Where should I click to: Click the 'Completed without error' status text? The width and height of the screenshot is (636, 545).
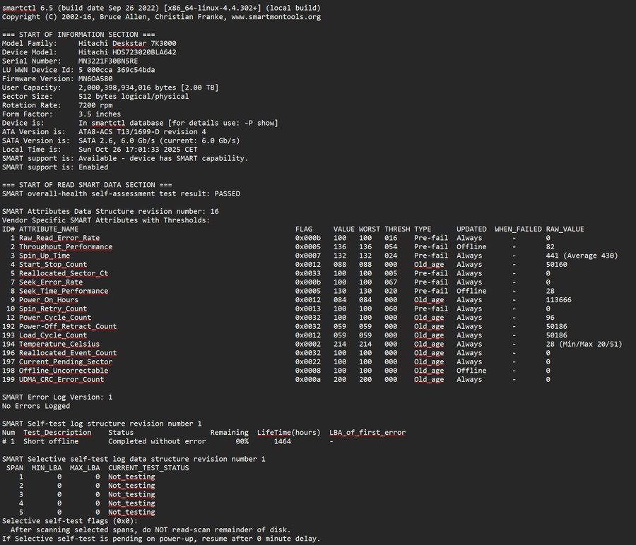157,441
